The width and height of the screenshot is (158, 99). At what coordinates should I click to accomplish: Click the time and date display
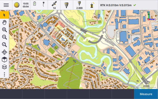point(26,5)
